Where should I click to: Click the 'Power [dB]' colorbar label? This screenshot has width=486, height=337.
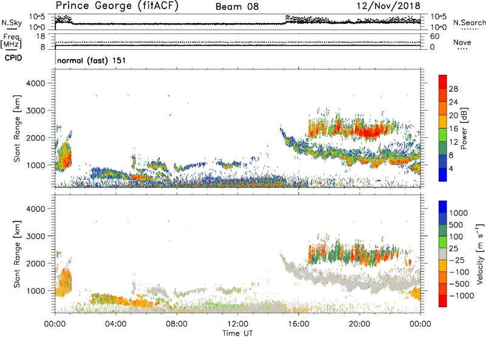pyautogui.click(x=464, y=128)
